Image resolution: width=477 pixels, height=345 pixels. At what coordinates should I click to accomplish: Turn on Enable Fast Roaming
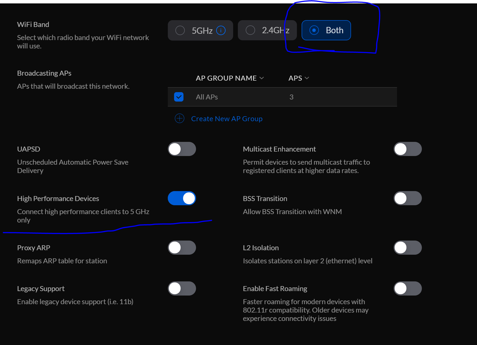pyautogui.click(x=407, y=288)
